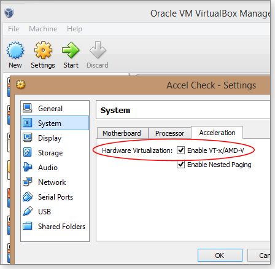Toggle the Enable VT-x/AMD-V checkbox
The image size is (275, 269).
tap(180, 150)
